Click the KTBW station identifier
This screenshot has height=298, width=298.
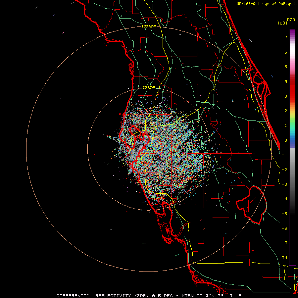pos(188,296)
